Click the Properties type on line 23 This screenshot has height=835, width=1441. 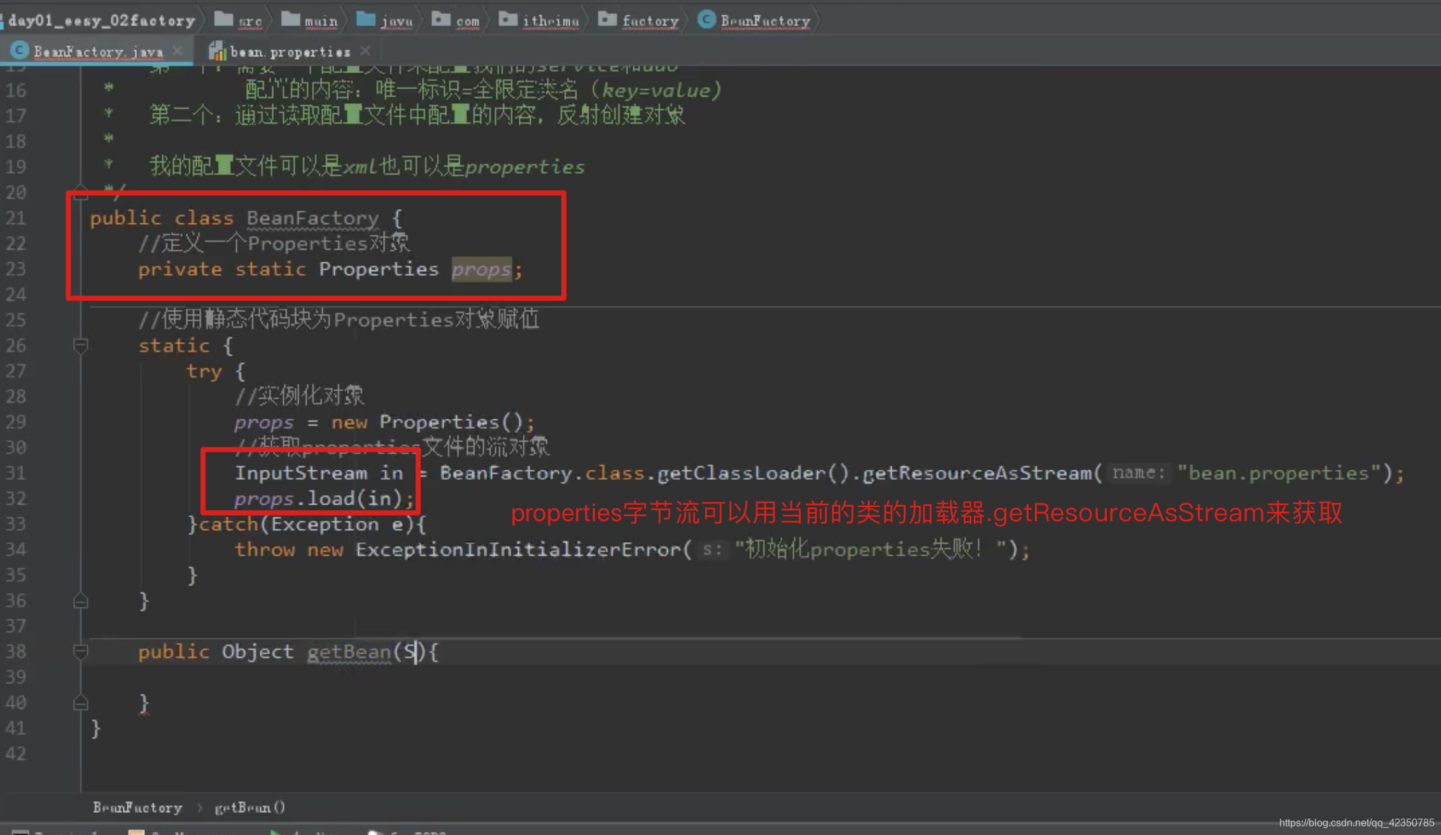click(379, 269)
